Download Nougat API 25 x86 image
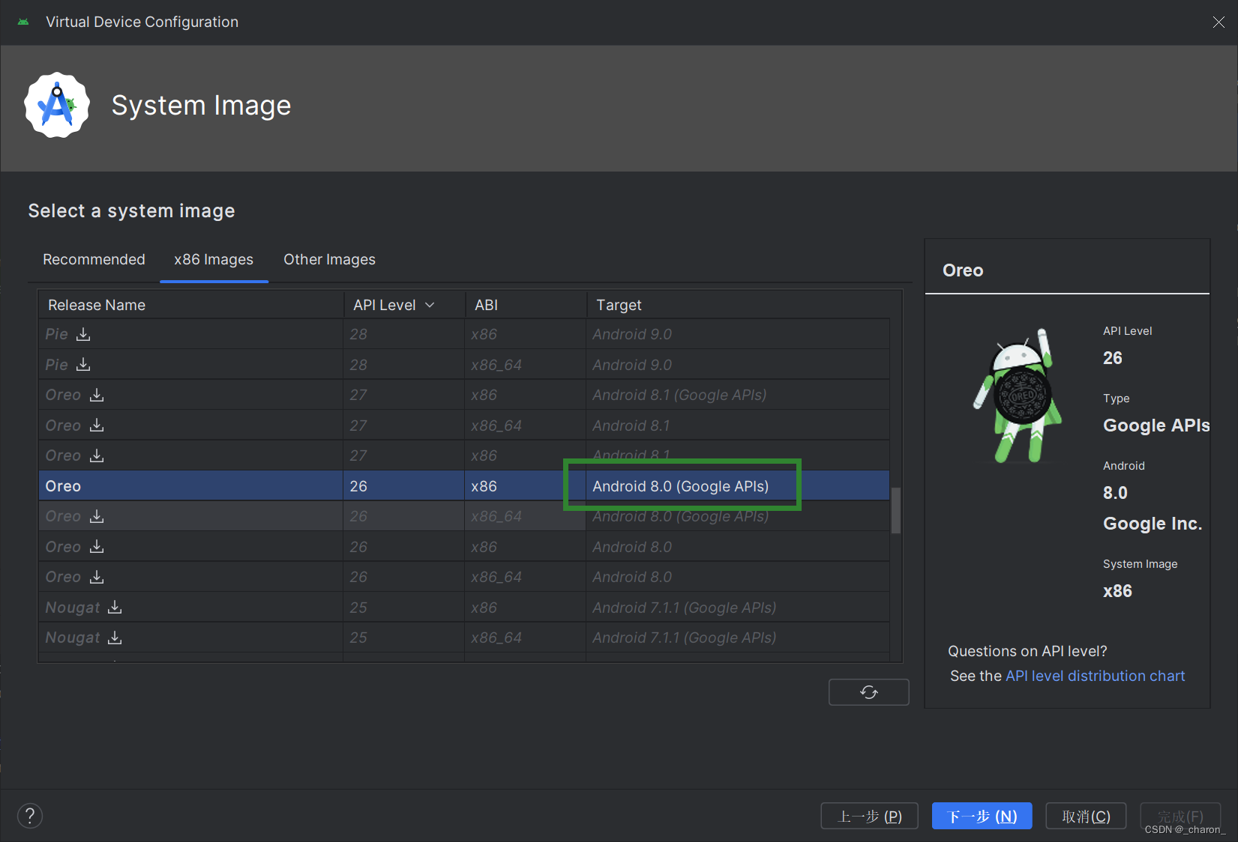 pyautogui.click(x=115, y=608)
